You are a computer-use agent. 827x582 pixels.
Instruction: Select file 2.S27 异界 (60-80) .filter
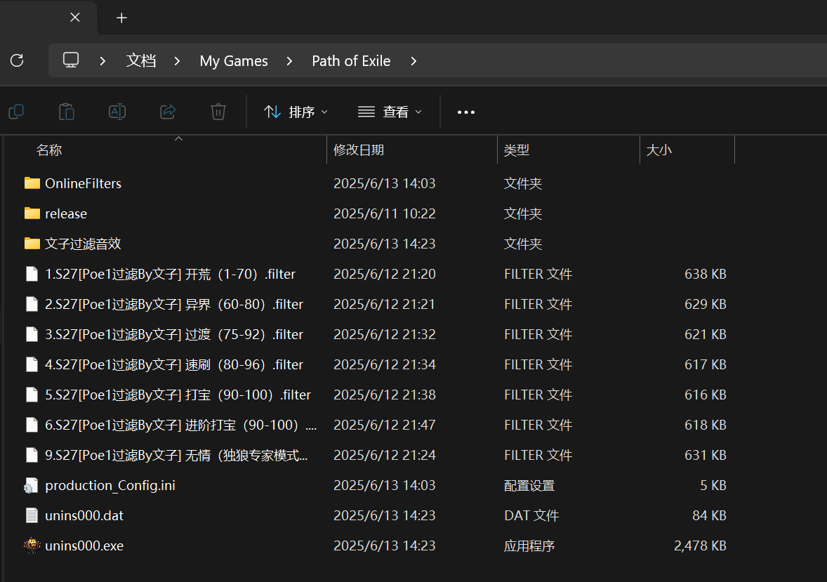pos(174,305)
